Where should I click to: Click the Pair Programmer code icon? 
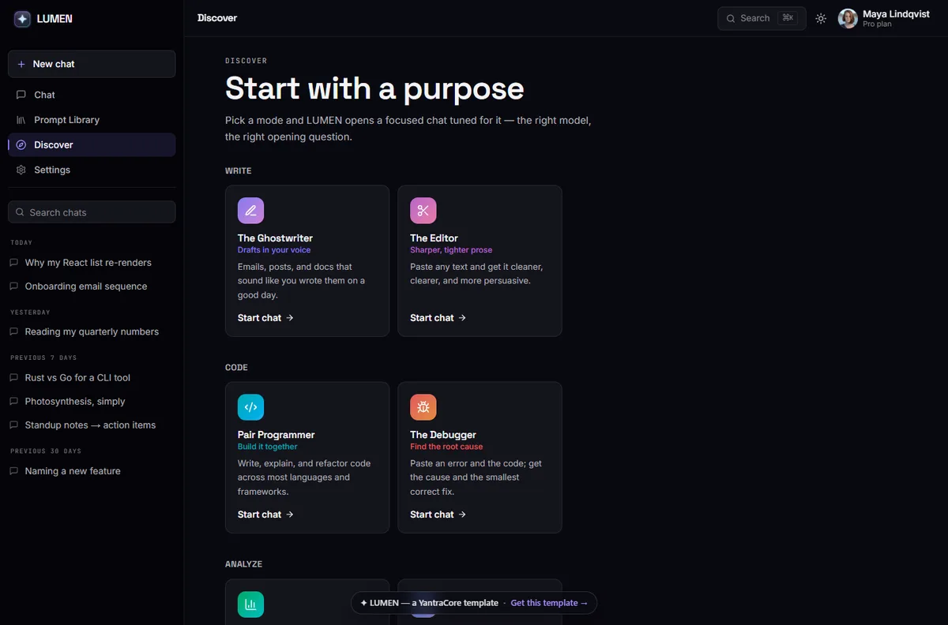pos(250,407)
